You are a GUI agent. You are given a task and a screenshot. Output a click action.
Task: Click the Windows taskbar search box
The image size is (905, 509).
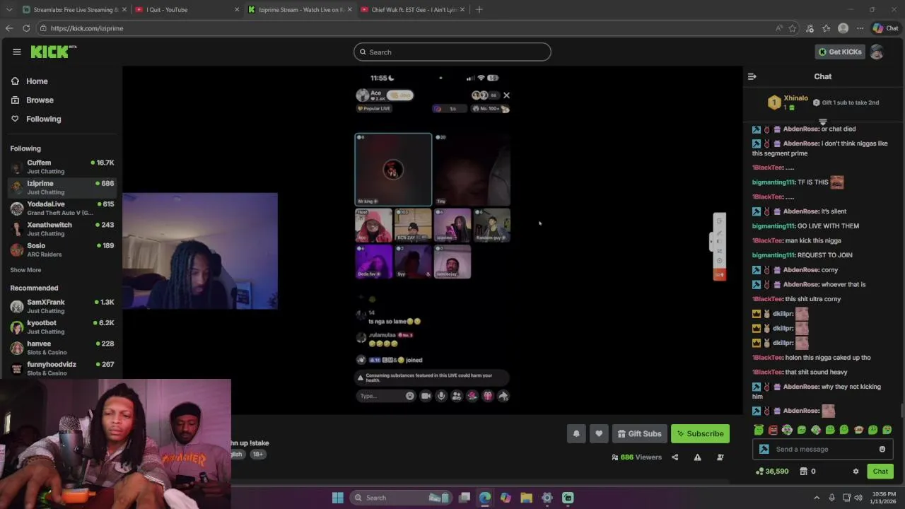click(400, 498)
